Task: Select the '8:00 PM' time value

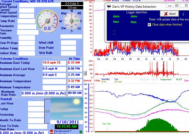Action: (75, 69)
